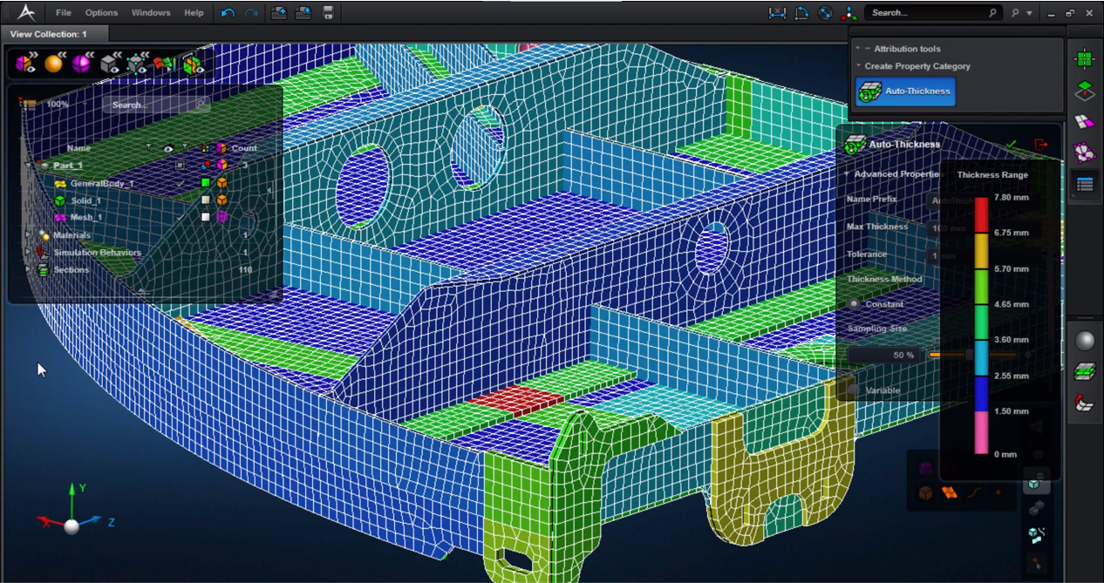Click the red-green flag display icon
The width and height of the screenshot is (1104, 583).
164,64
